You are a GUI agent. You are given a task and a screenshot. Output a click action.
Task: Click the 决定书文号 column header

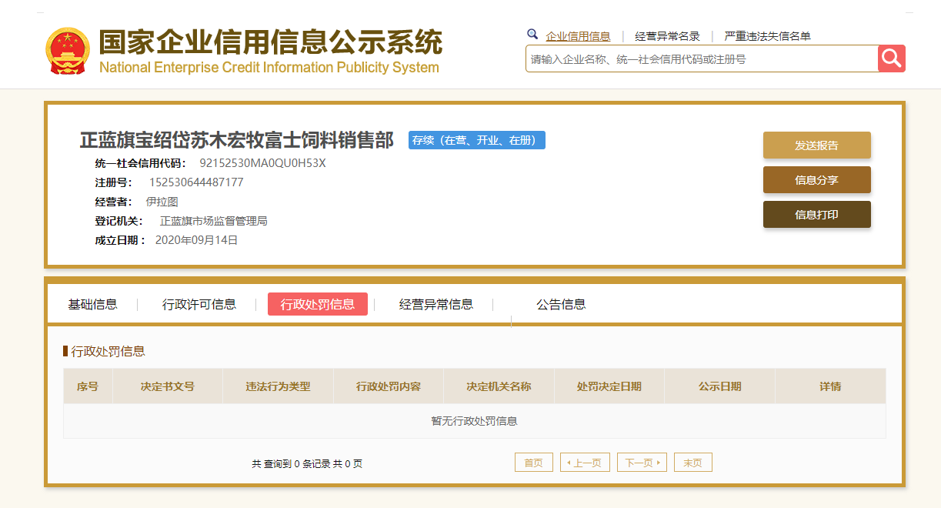(168, 386)
